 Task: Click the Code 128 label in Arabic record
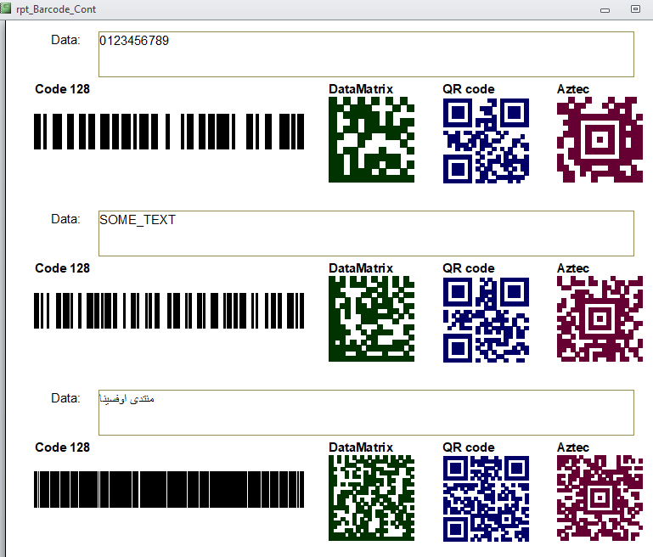(63, 447)
